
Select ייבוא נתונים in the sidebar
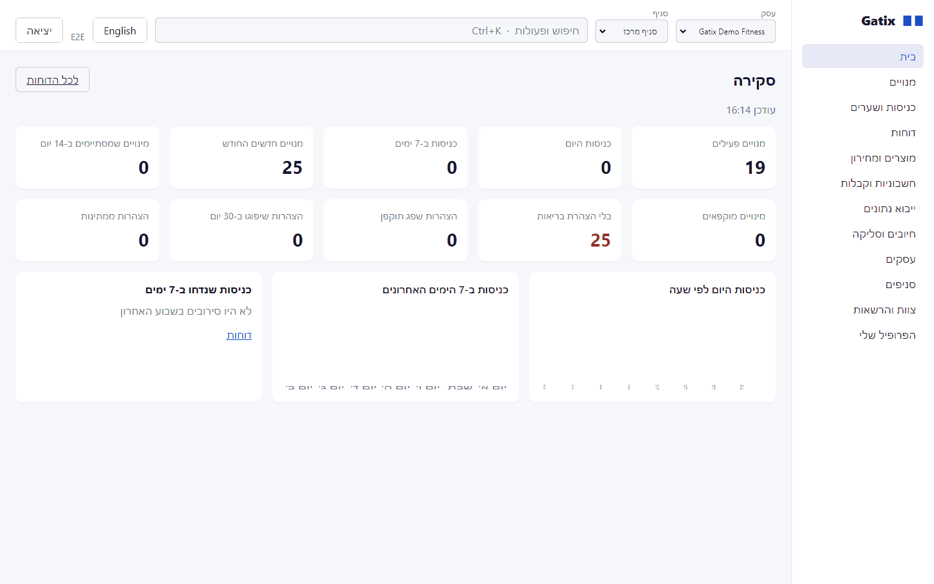(x=863, y=208)
